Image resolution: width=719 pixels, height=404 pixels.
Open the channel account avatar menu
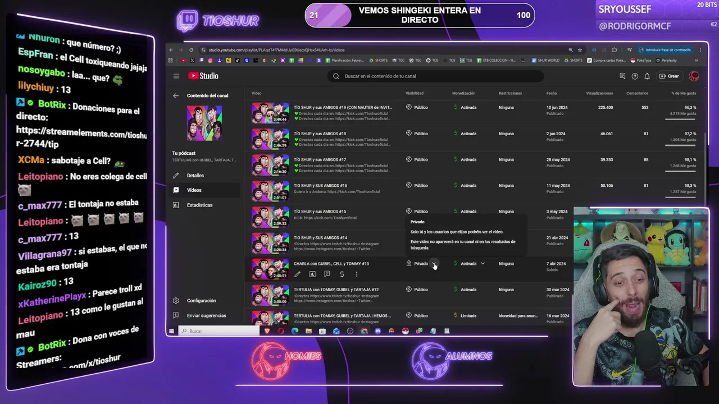(694, 76)
